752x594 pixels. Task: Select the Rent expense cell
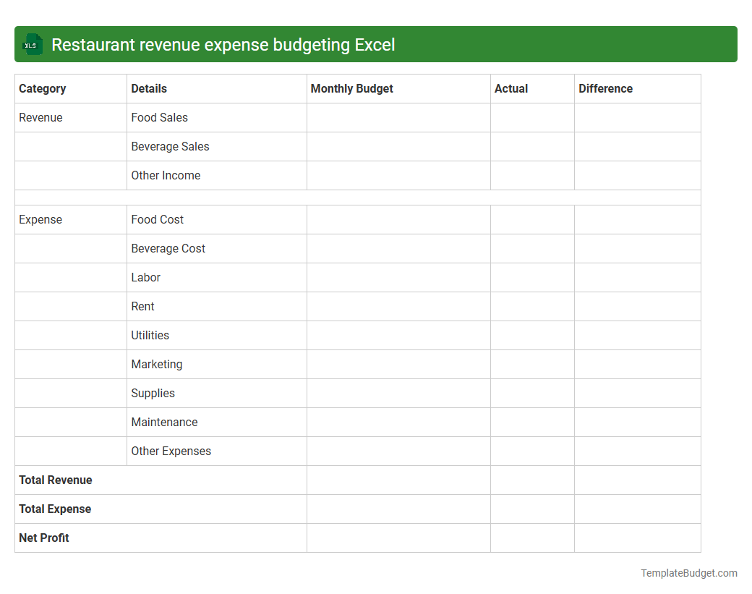142,306
